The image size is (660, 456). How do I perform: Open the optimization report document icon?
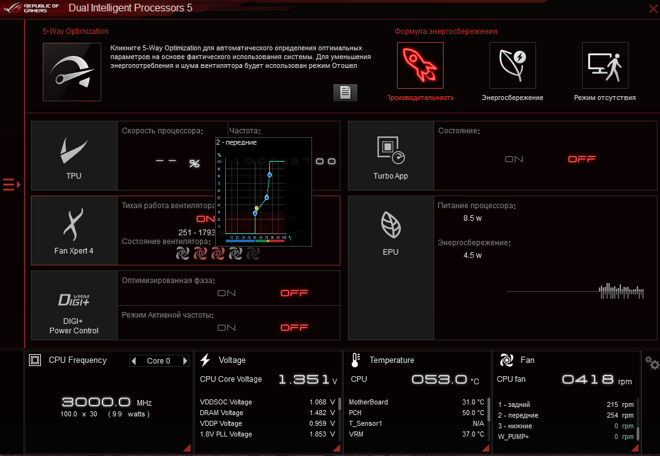pos(345,92)
